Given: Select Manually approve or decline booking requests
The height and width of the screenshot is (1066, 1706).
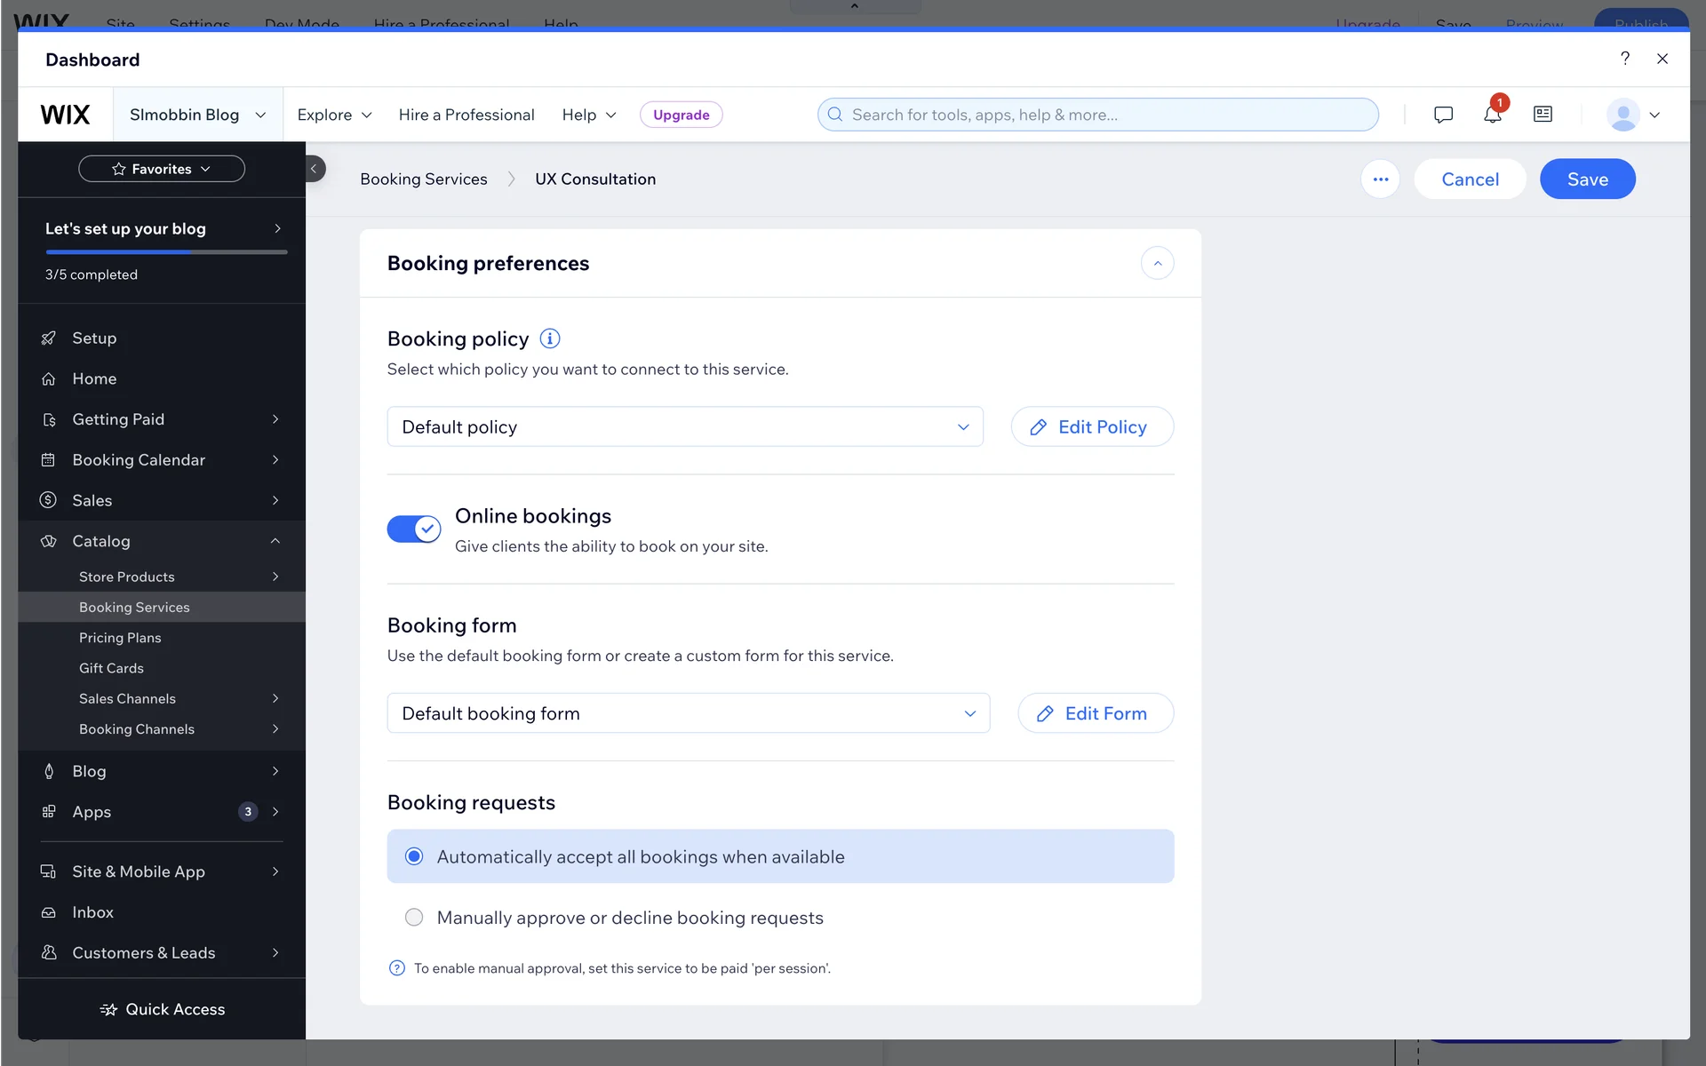Looking at the screenshot, I should tap(414, 918).
